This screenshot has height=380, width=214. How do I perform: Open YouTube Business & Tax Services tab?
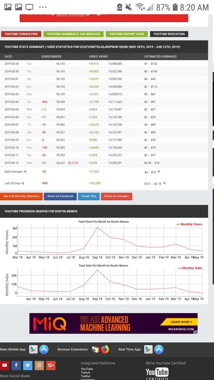74,34
